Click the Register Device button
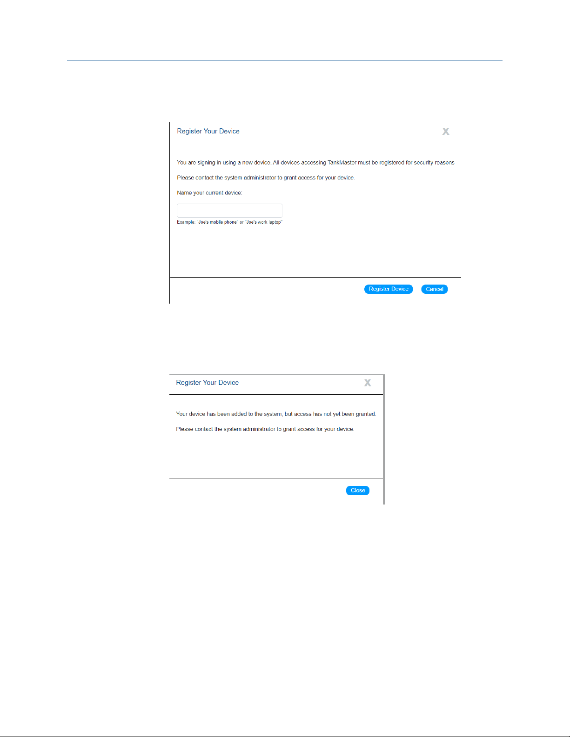This screenshot has width=570, height=737. click(x=389, y=289)
